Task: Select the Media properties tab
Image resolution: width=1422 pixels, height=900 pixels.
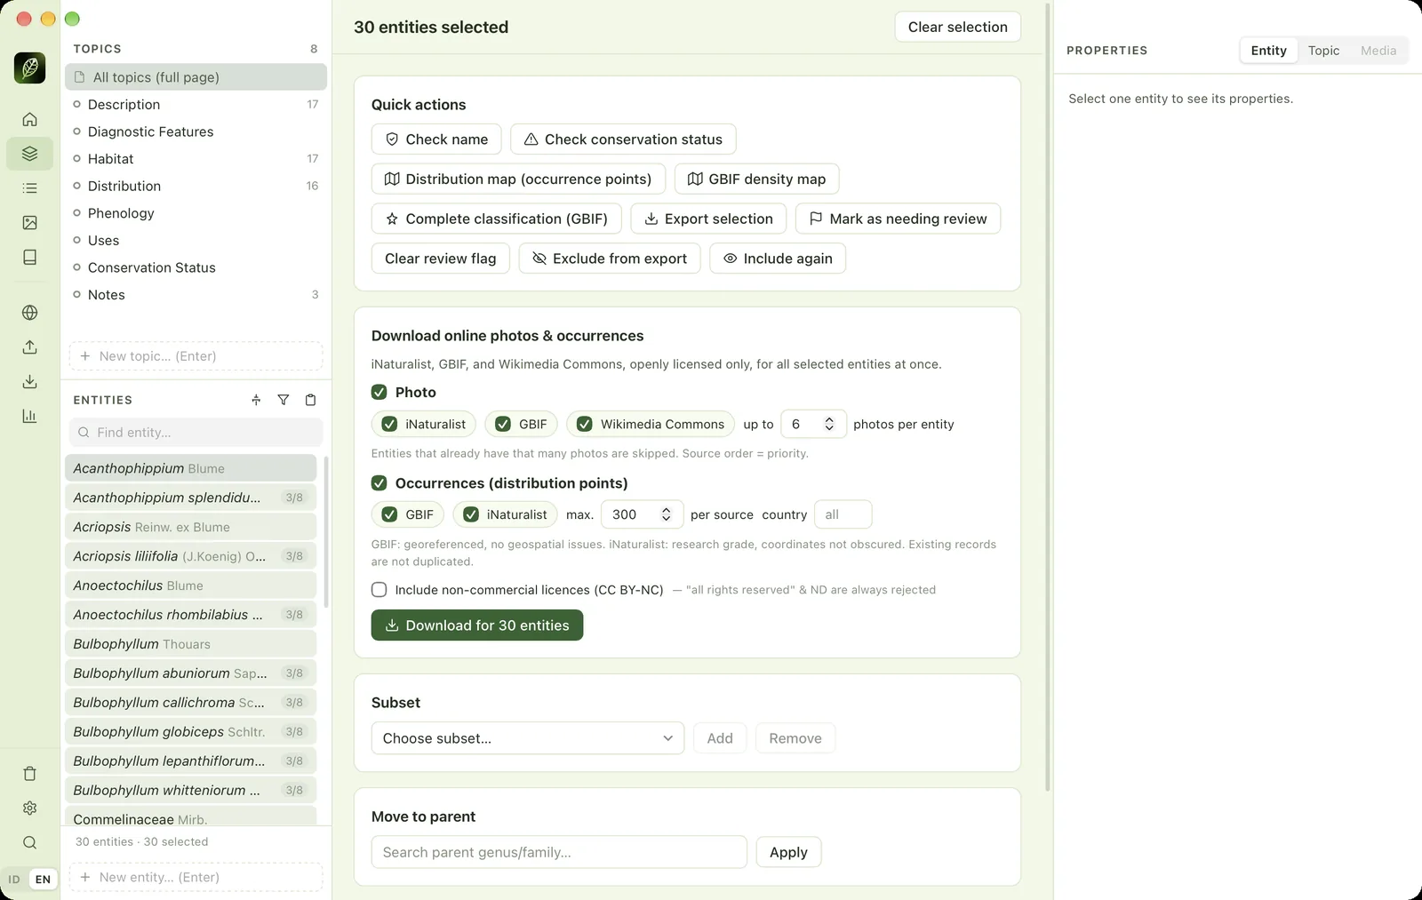Action: click(x=1378, y=51)
